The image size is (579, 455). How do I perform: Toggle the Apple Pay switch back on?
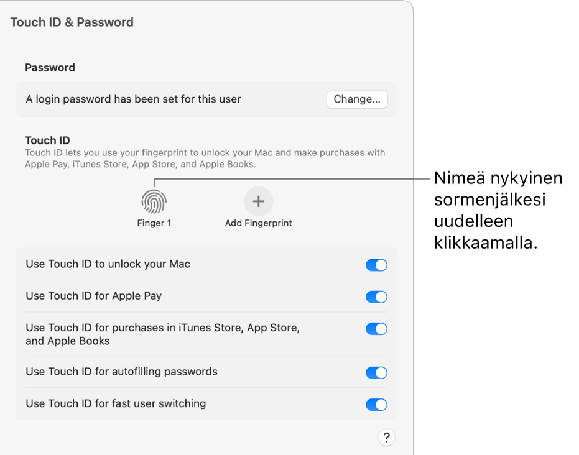pos(376,296)
